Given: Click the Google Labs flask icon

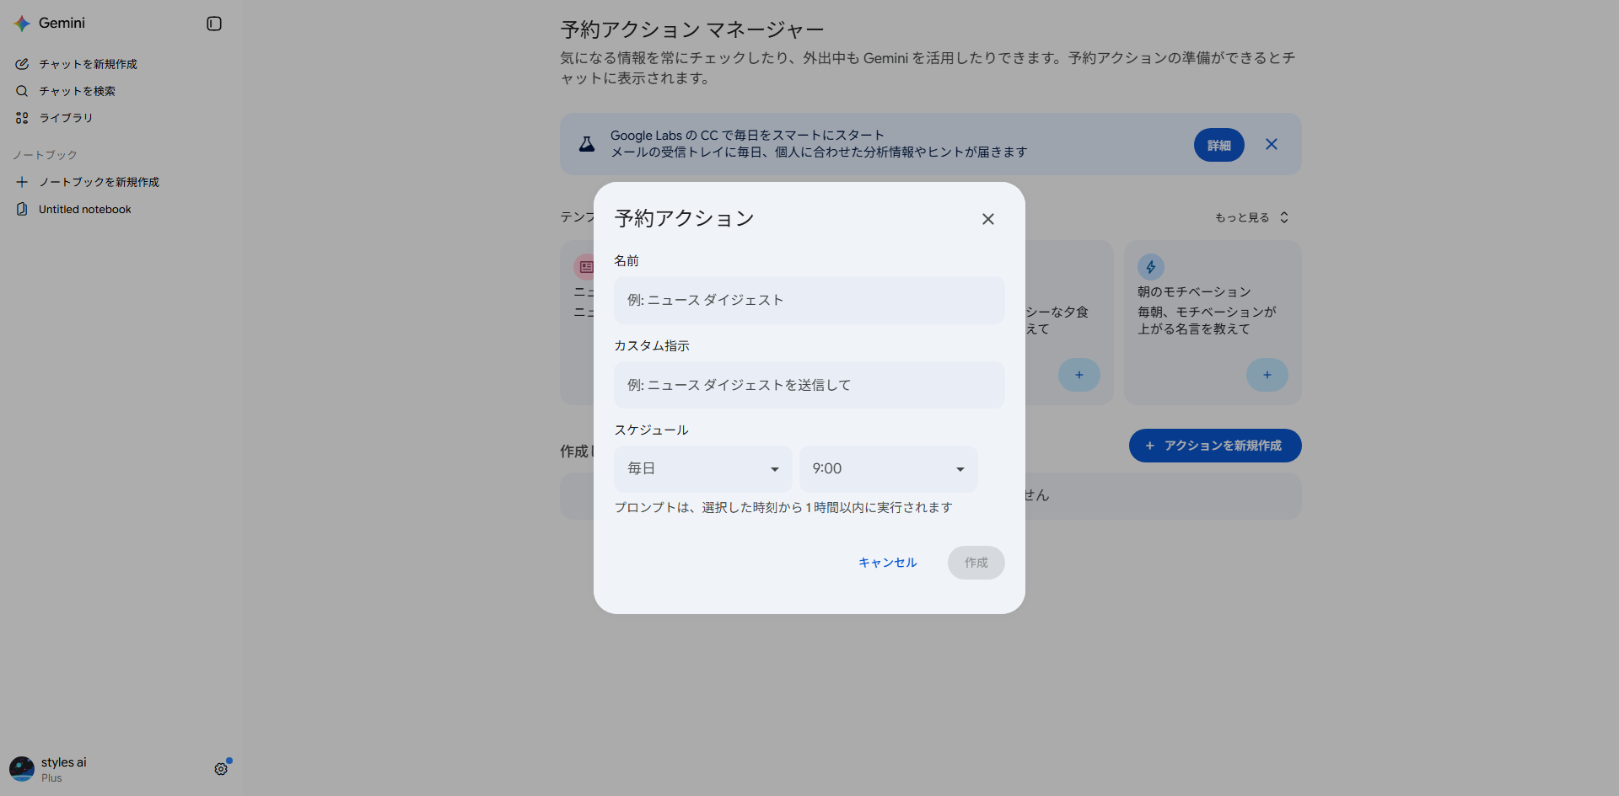Looking at the screenshot, I should point(587,145).
